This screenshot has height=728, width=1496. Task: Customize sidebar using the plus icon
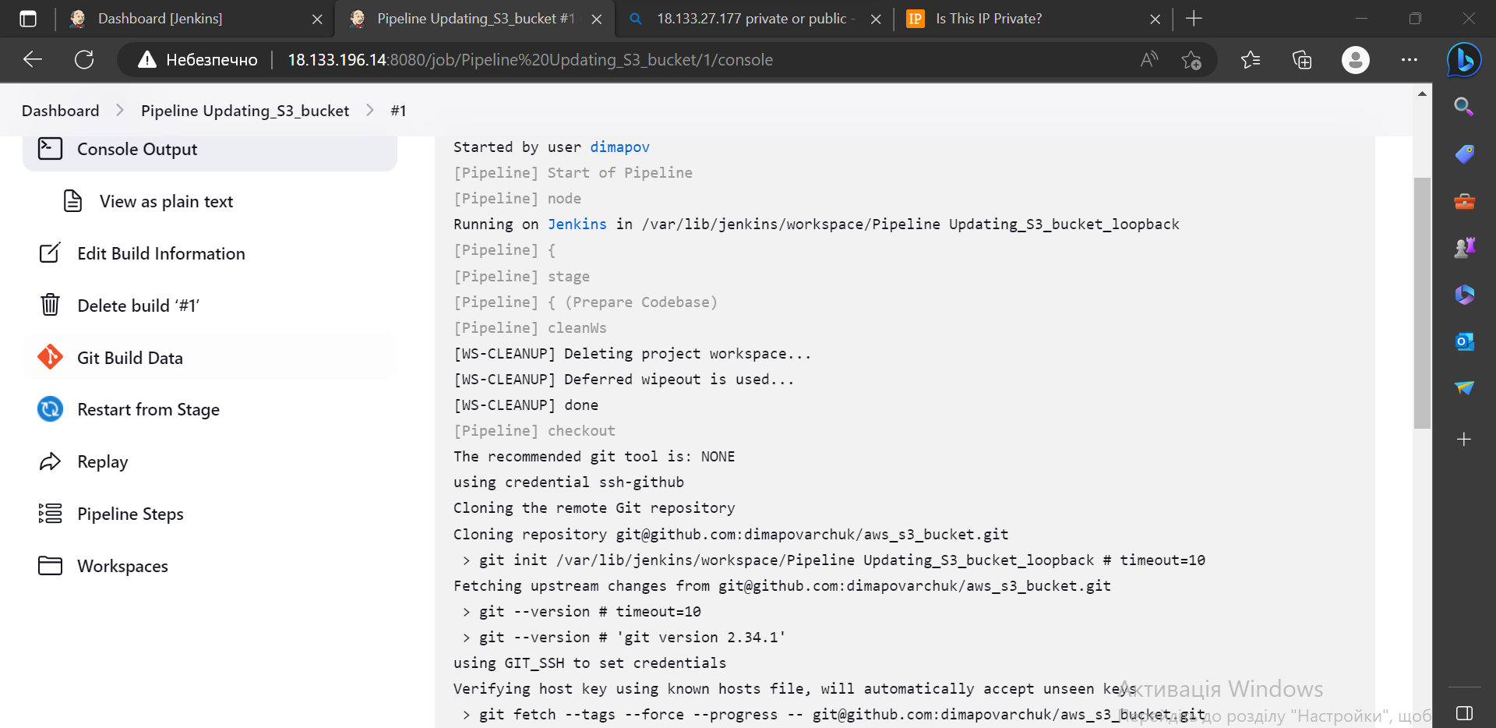1463,439
